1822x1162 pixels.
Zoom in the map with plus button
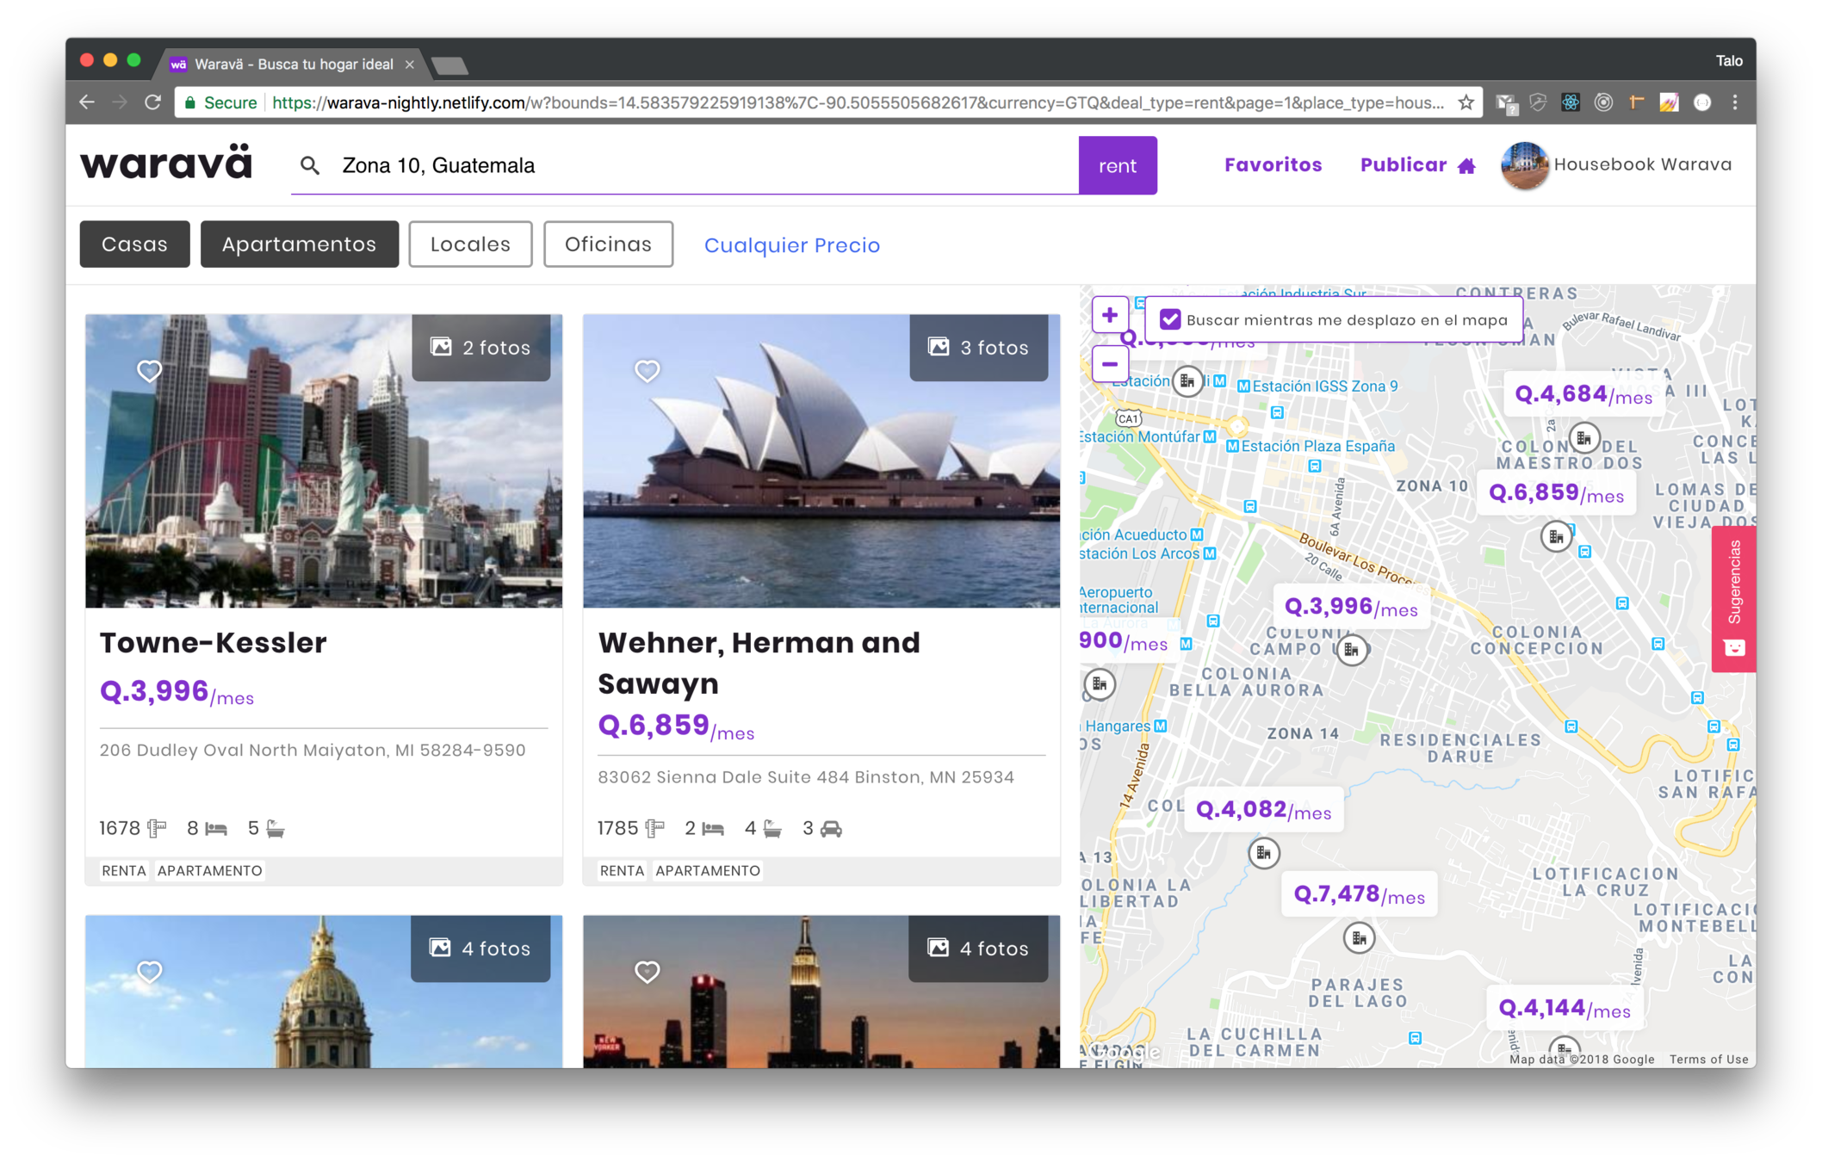[x=1109, y=316]
